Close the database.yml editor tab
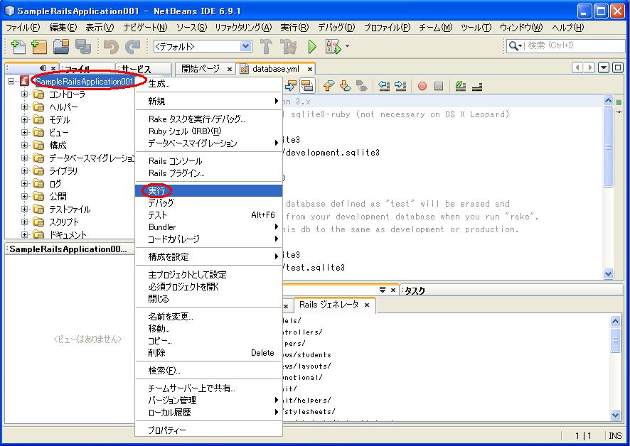This screenshot has height=446, width=630. pyautogui.click(x=310, y=69)
